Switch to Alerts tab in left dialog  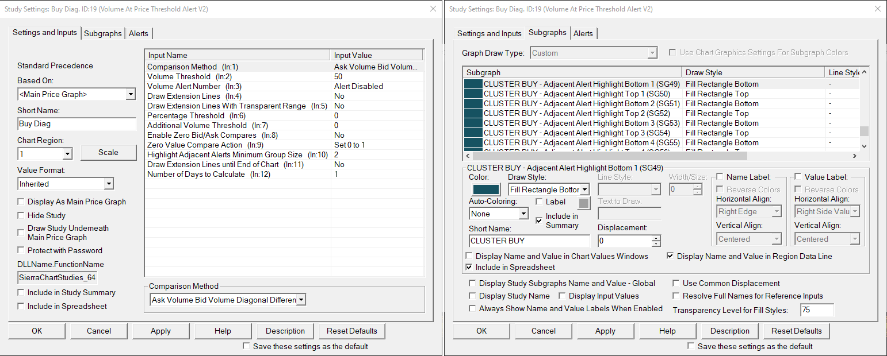tap(139, 33)
